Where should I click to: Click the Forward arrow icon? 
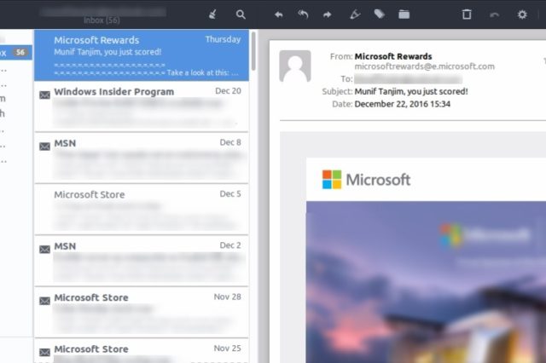pos(327,14)
